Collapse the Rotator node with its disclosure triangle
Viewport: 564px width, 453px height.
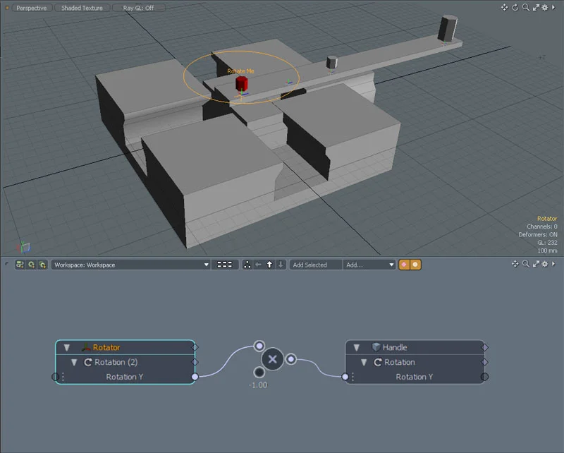[x=66, y=346]
